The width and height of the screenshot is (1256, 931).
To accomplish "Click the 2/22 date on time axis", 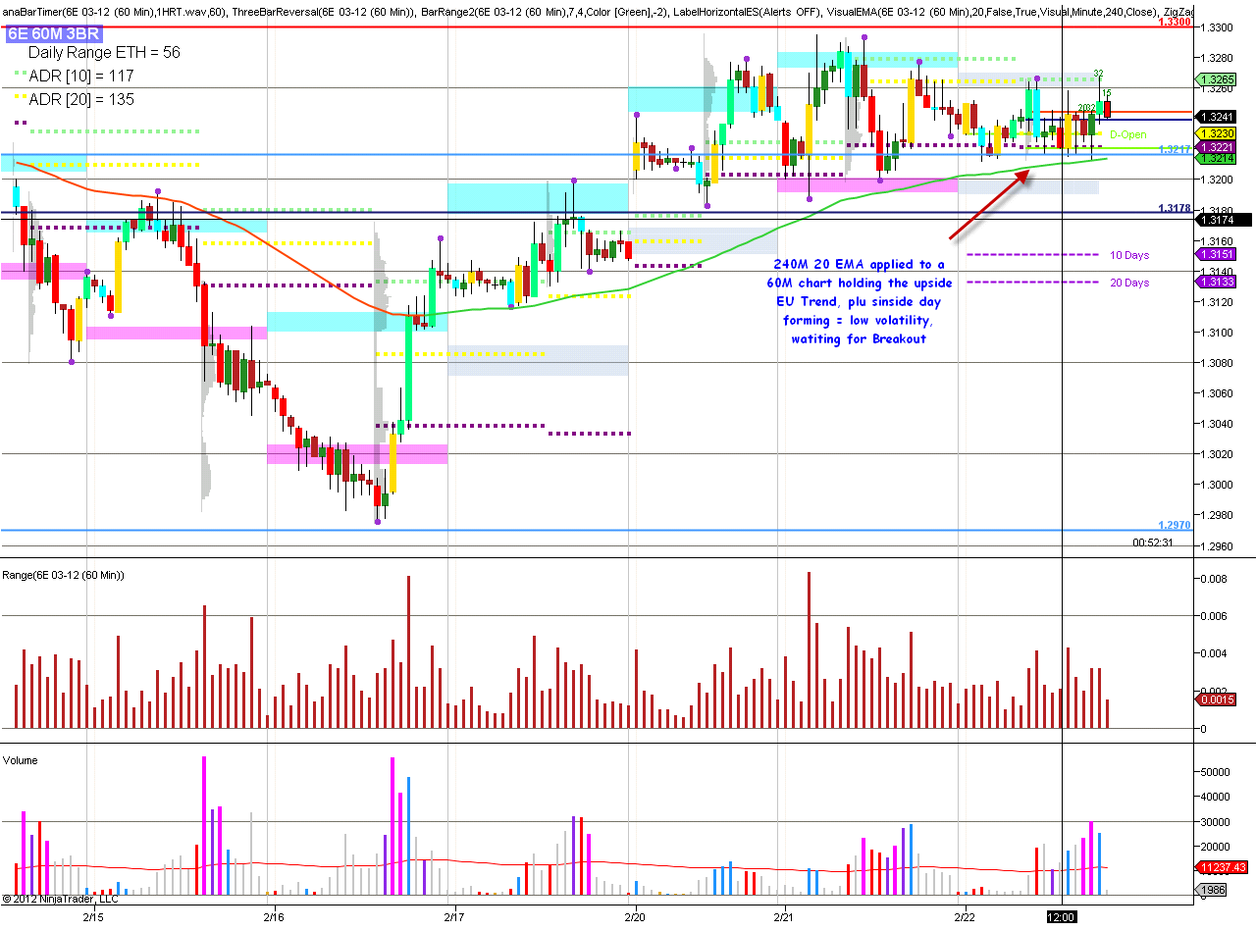I will [965, 917].
